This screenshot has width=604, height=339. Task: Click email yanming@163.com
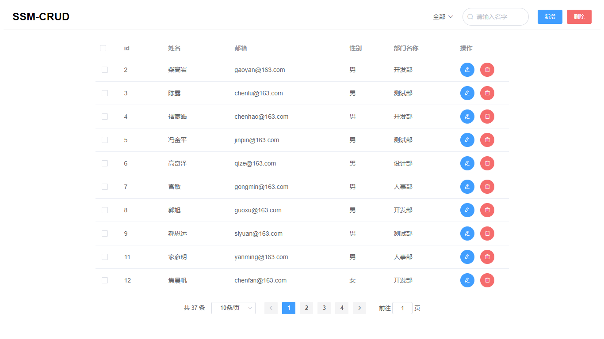pos(261,257)
